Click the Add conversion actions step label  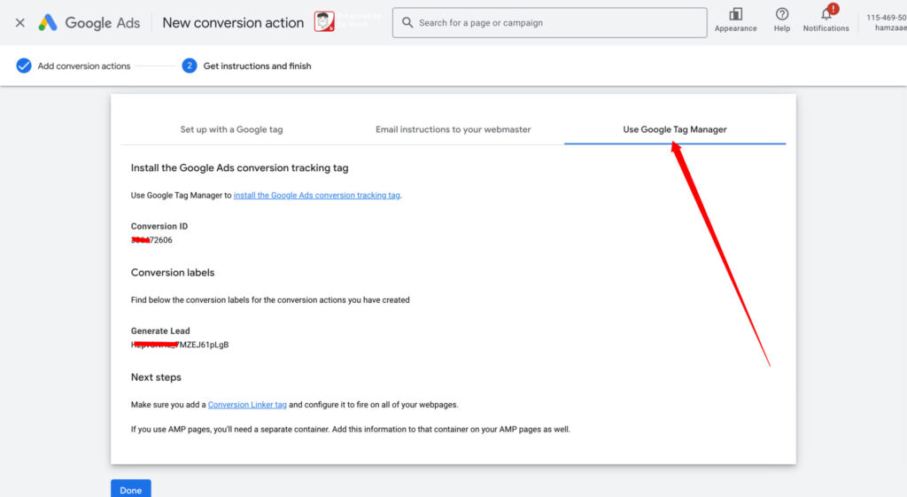(84, 66)
